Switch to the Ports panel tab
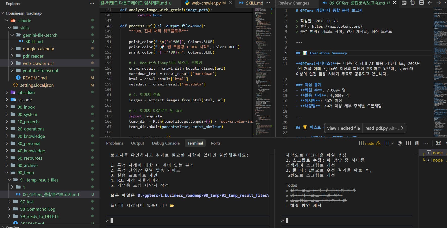This screenshot has width=447, height=228. point(216,143)
